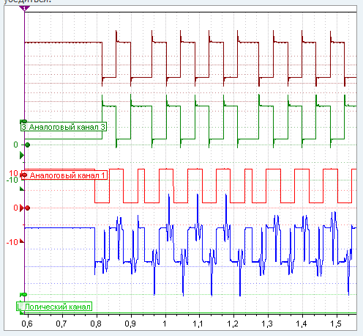Click the 'Аналоговый канал 3' channel label

point(64,127)
